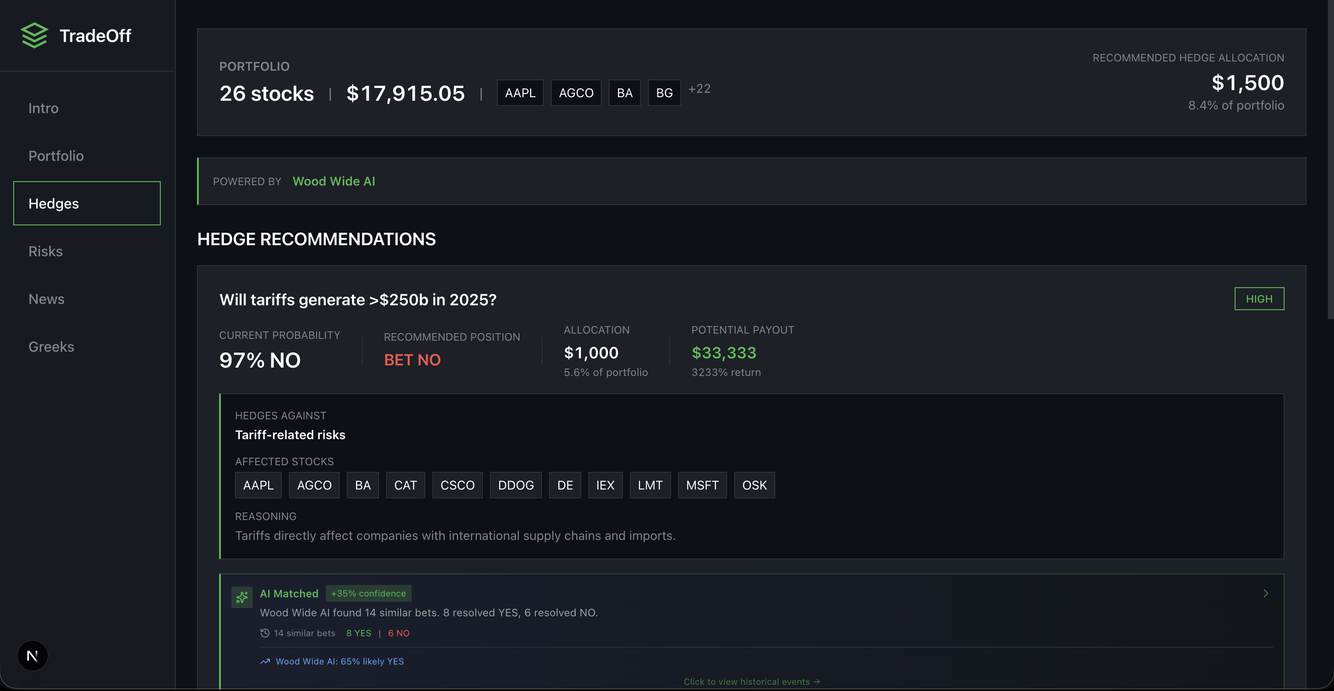This screenshot has height=691, width=1334.
Task: Open the News section
Action: [x=47, y=299]
